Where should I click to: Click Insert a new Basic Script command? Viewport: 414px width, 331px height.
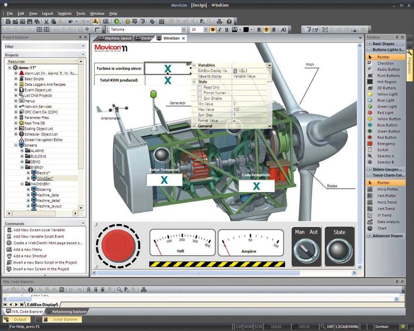click(x=45, y=263)
